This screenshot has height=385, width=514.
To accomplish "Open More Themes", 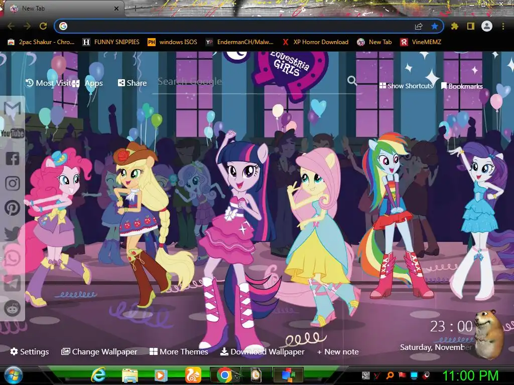I will 179,351.
